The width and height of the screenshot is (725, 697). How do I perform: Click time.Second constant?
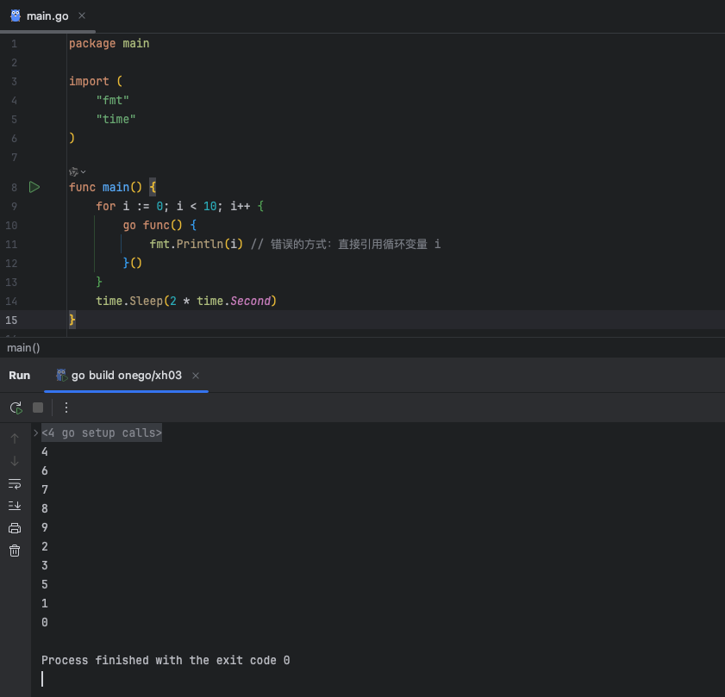[x=234, y=302]
